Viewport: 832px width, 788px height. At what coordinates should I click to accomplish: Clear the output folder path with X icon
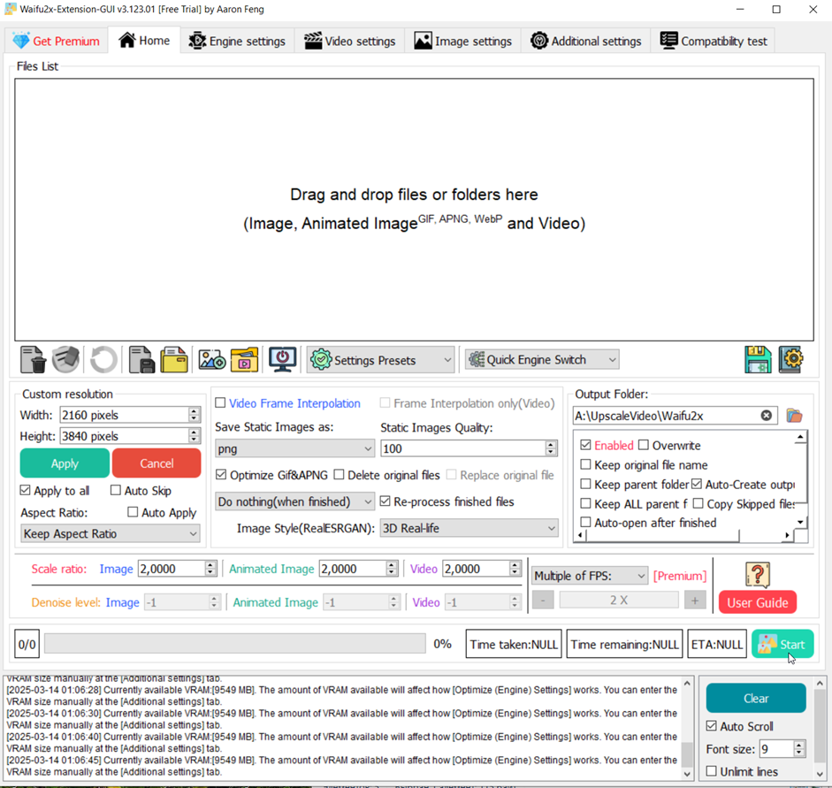coord(767,416)
